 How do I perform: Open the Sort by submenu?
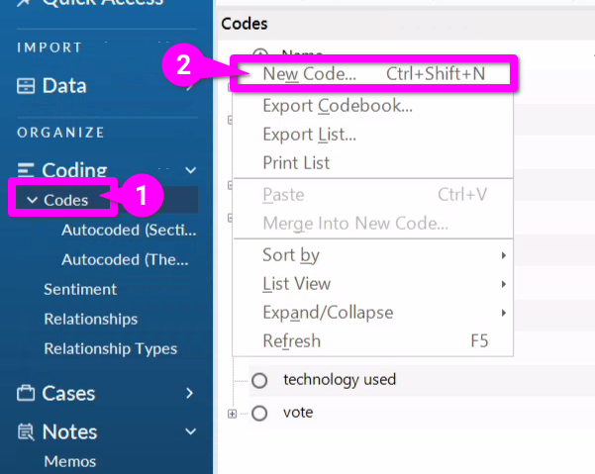coord(291,255)
